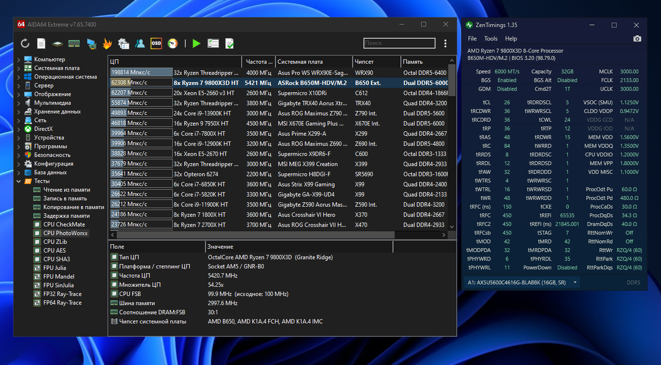Select the CPU SHA3 test
Viewport: 661px width, 365px height.
[x=56, y=259]
